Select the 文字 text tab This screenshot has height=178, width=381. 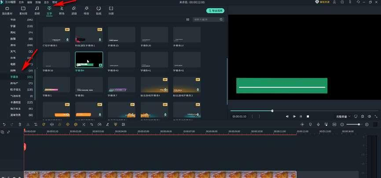click(x=49, y=11)
